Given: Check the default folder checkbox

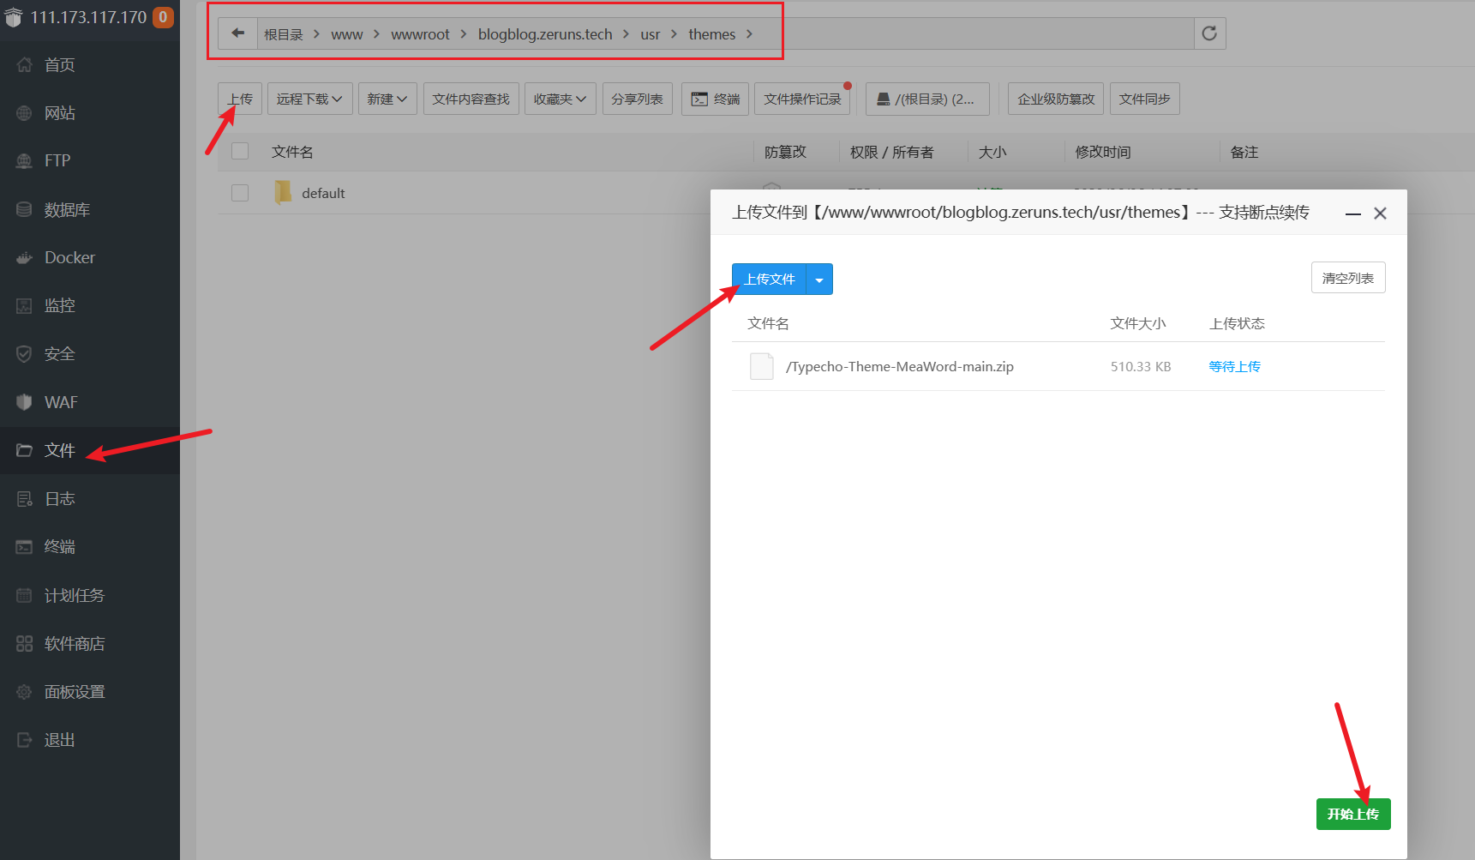Looking at the screenshot, I should [x=240, y=193].
